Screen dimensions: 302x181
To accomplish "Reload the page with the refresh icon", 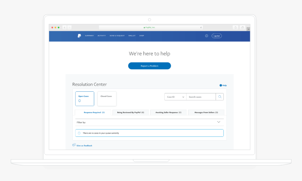I will click(x=201, y=27).
